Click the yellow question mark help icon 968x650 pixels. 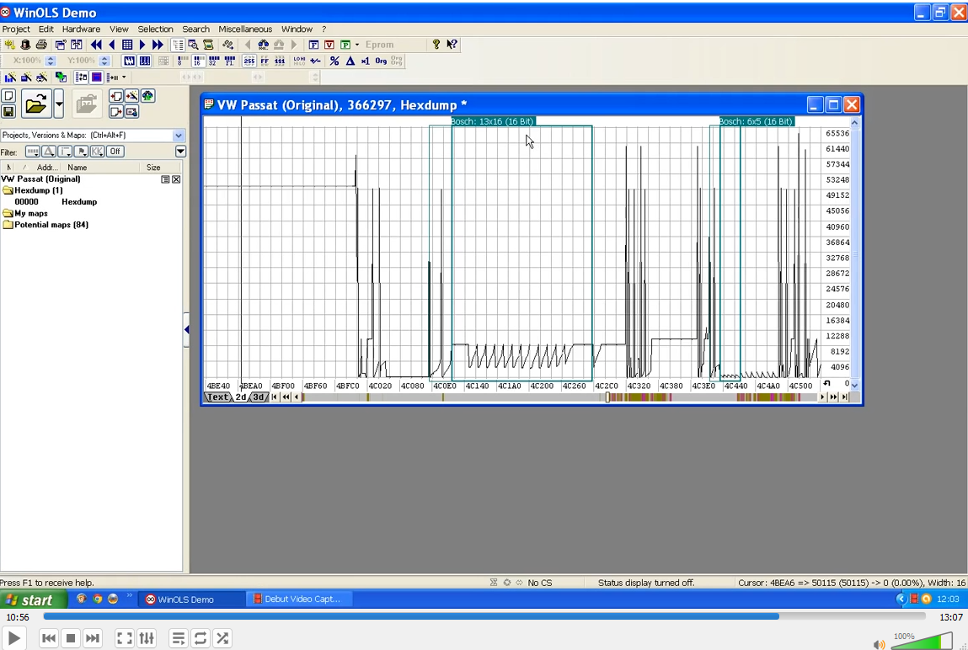click(436, 45)
